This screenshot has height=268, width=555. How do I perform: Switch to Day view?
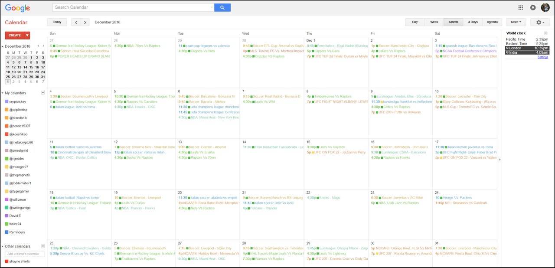[x=415, y=22]
